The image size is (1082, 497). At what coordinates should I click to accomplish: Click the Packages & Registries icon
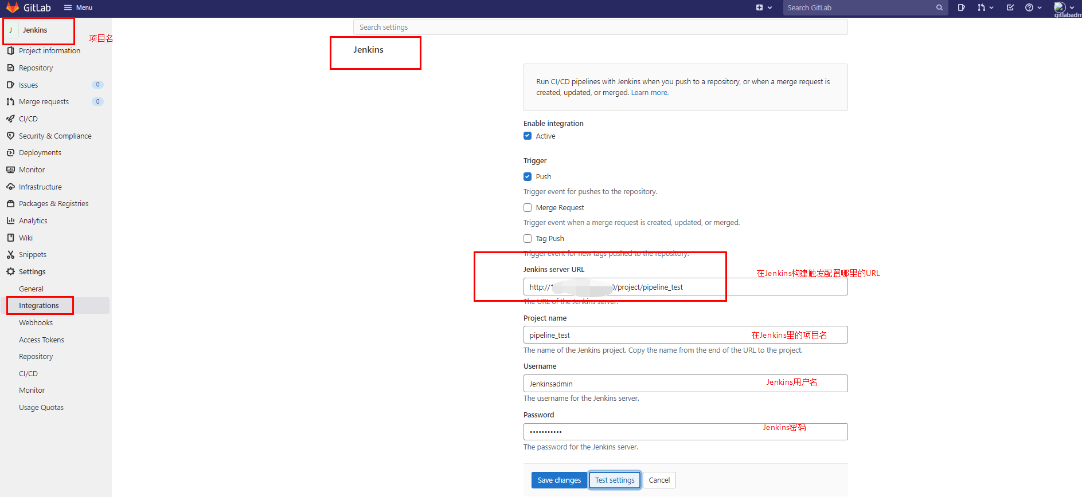coord(10,203)
